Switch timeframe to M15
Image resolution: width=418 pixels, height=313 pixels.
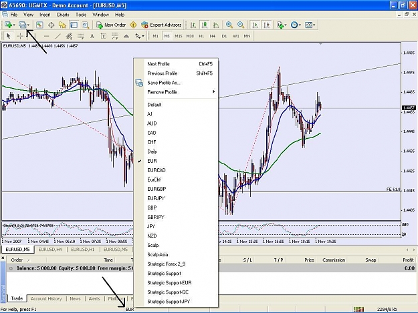coord(179,36)
